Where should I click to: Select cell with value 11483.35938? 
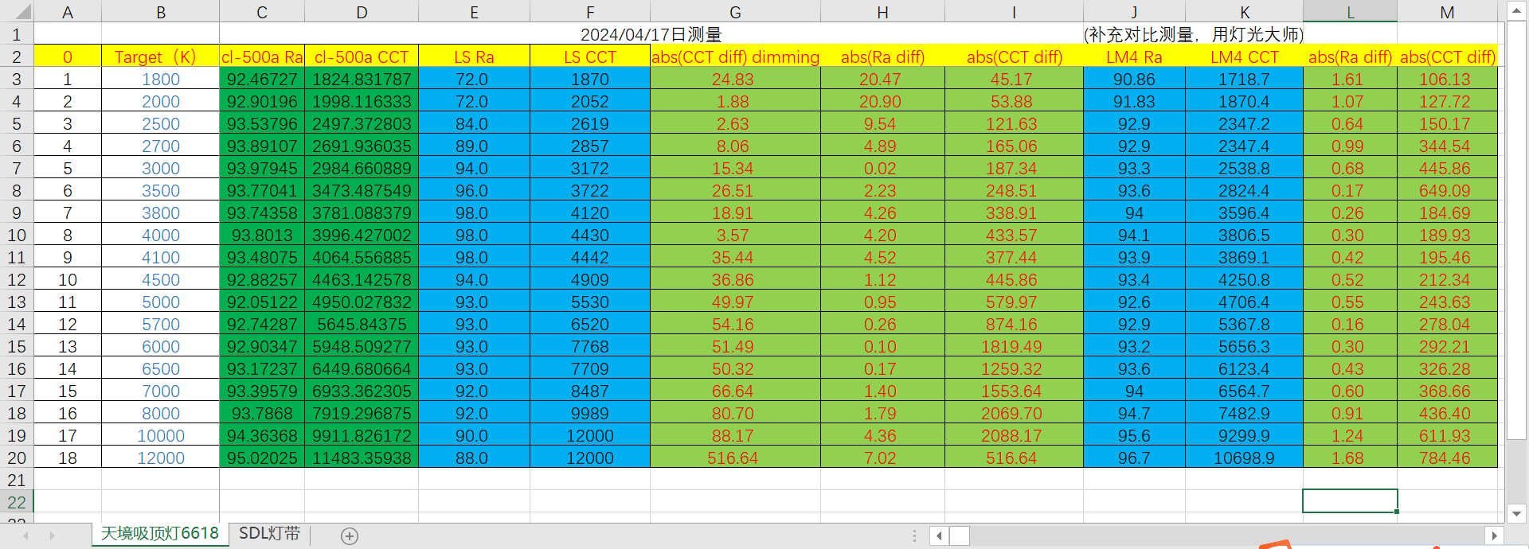(362, 457)
